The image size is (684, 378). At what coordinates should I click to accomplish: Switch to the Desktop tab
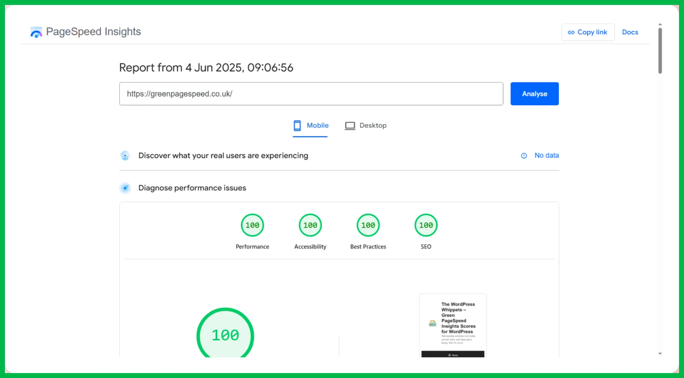[373, 125]
